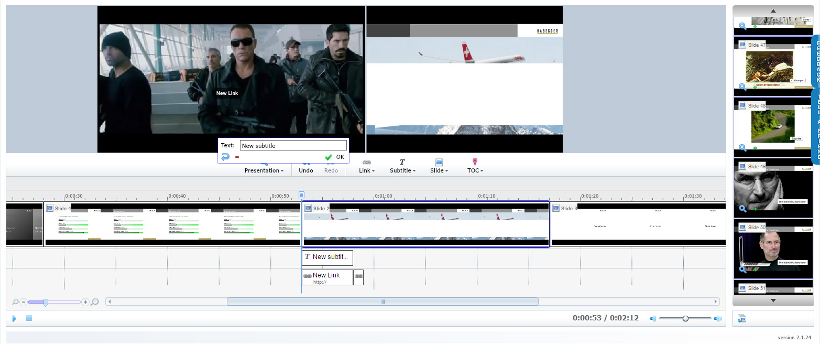Mute audio via the left speaker icon
The image size is (820, 344).
coord(653,318)
